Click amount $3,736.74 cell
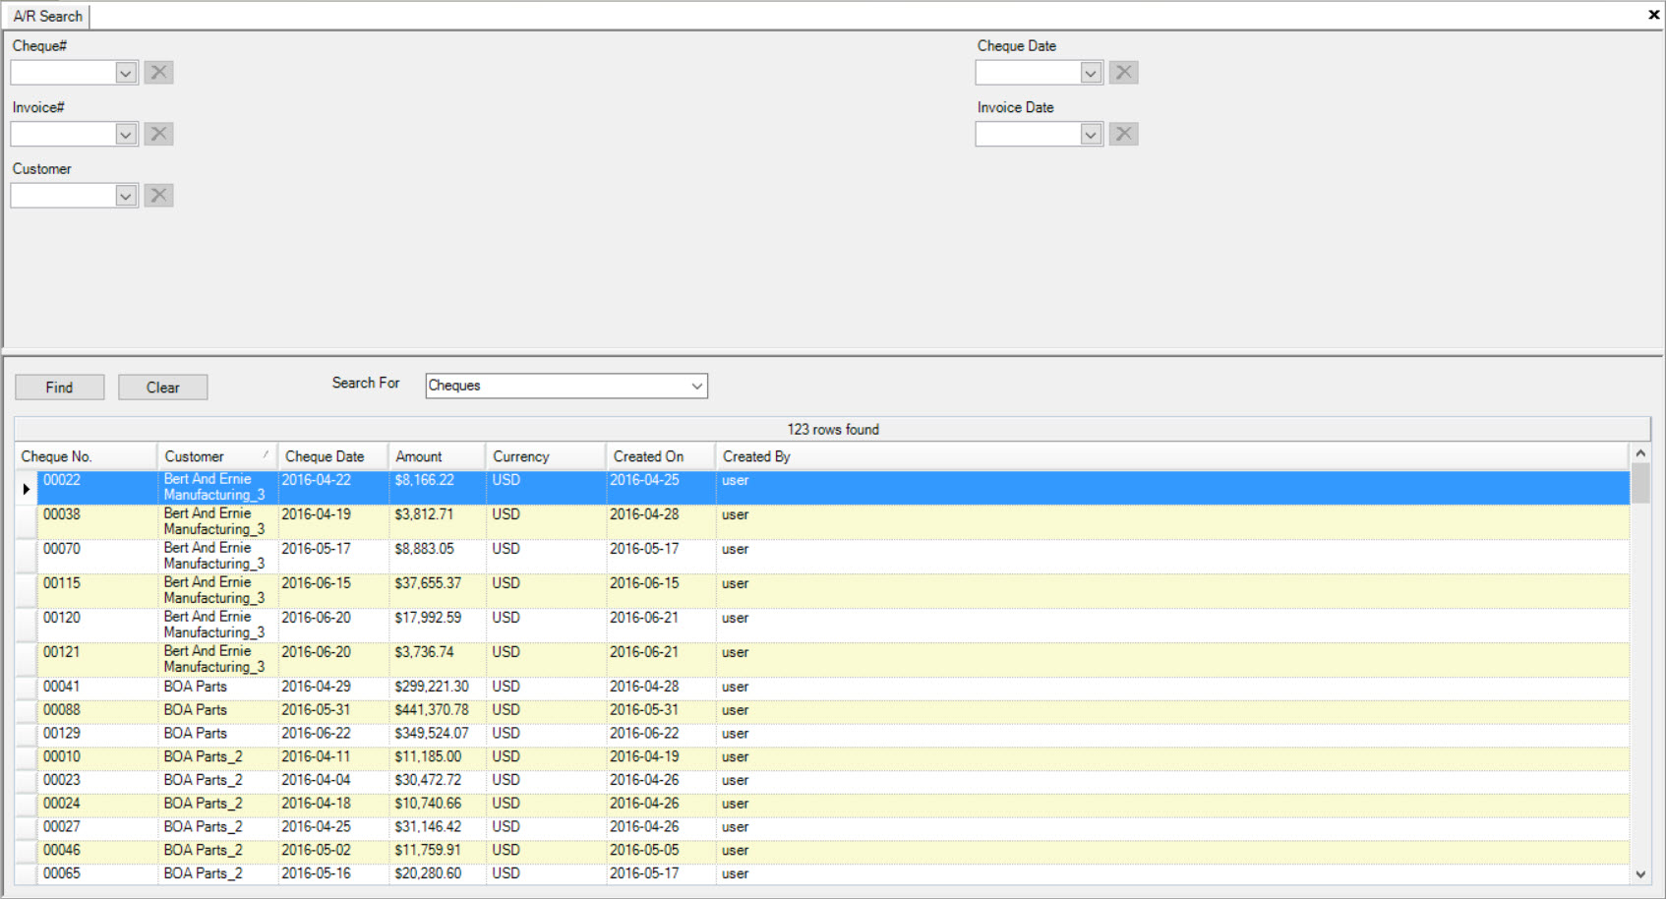Image resolution: width=1666 pixels, height=899 pixels. [x=438, y=660]
